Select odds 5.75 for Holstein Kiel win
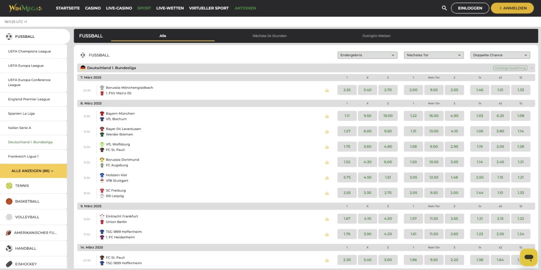Screen dimensions: 541x270 347,178
